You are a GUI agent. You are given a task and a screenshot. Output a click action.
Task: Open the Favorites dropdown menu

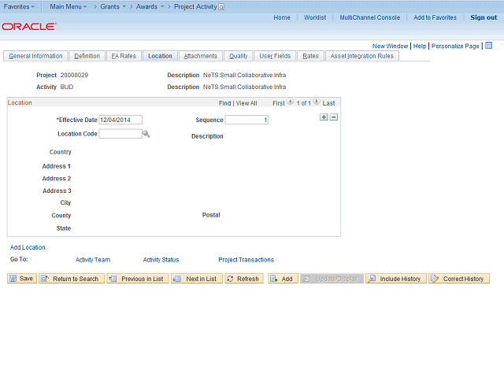pos(19,6)
